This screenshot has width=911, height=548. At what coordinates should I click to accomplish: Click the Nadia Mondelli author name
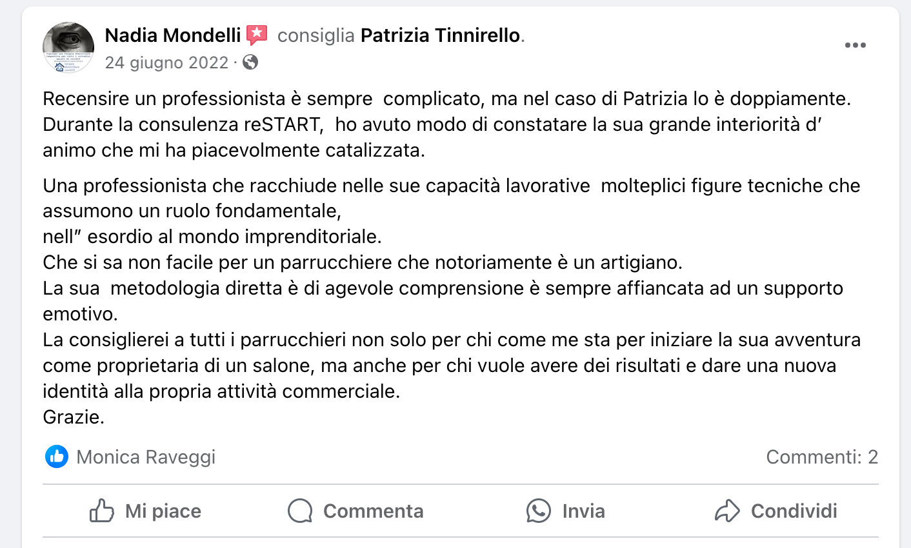pyautogui.click(x=173, y=35)
